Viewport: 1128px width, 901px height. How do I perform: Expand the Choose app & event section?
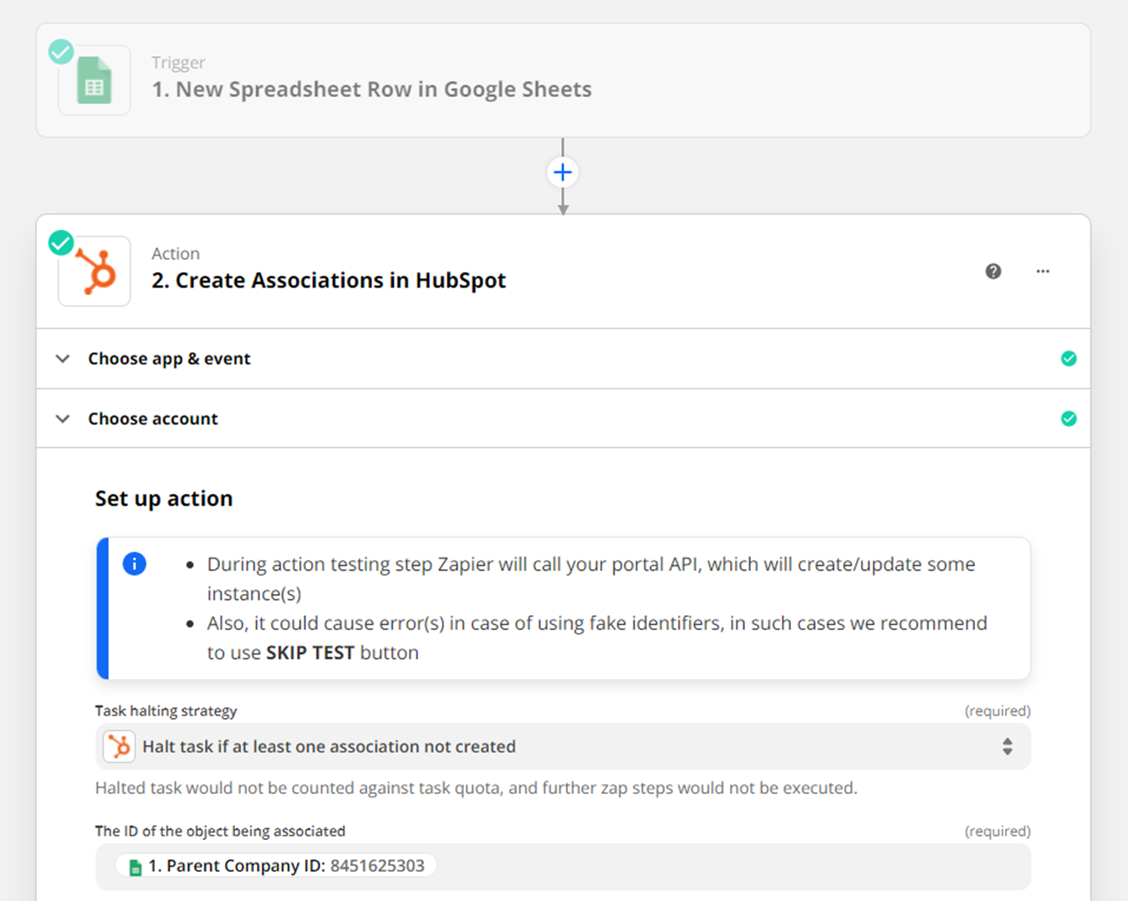(564, 359)
